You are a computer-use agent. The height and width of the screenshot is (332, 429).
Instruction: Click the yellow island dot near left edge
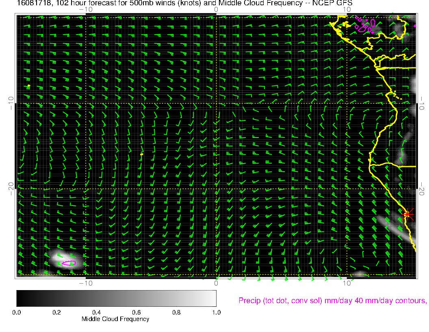click(29, 86)
